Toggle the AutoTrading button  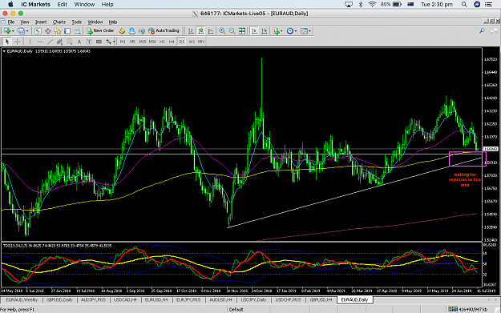click(x=164, y=30)
